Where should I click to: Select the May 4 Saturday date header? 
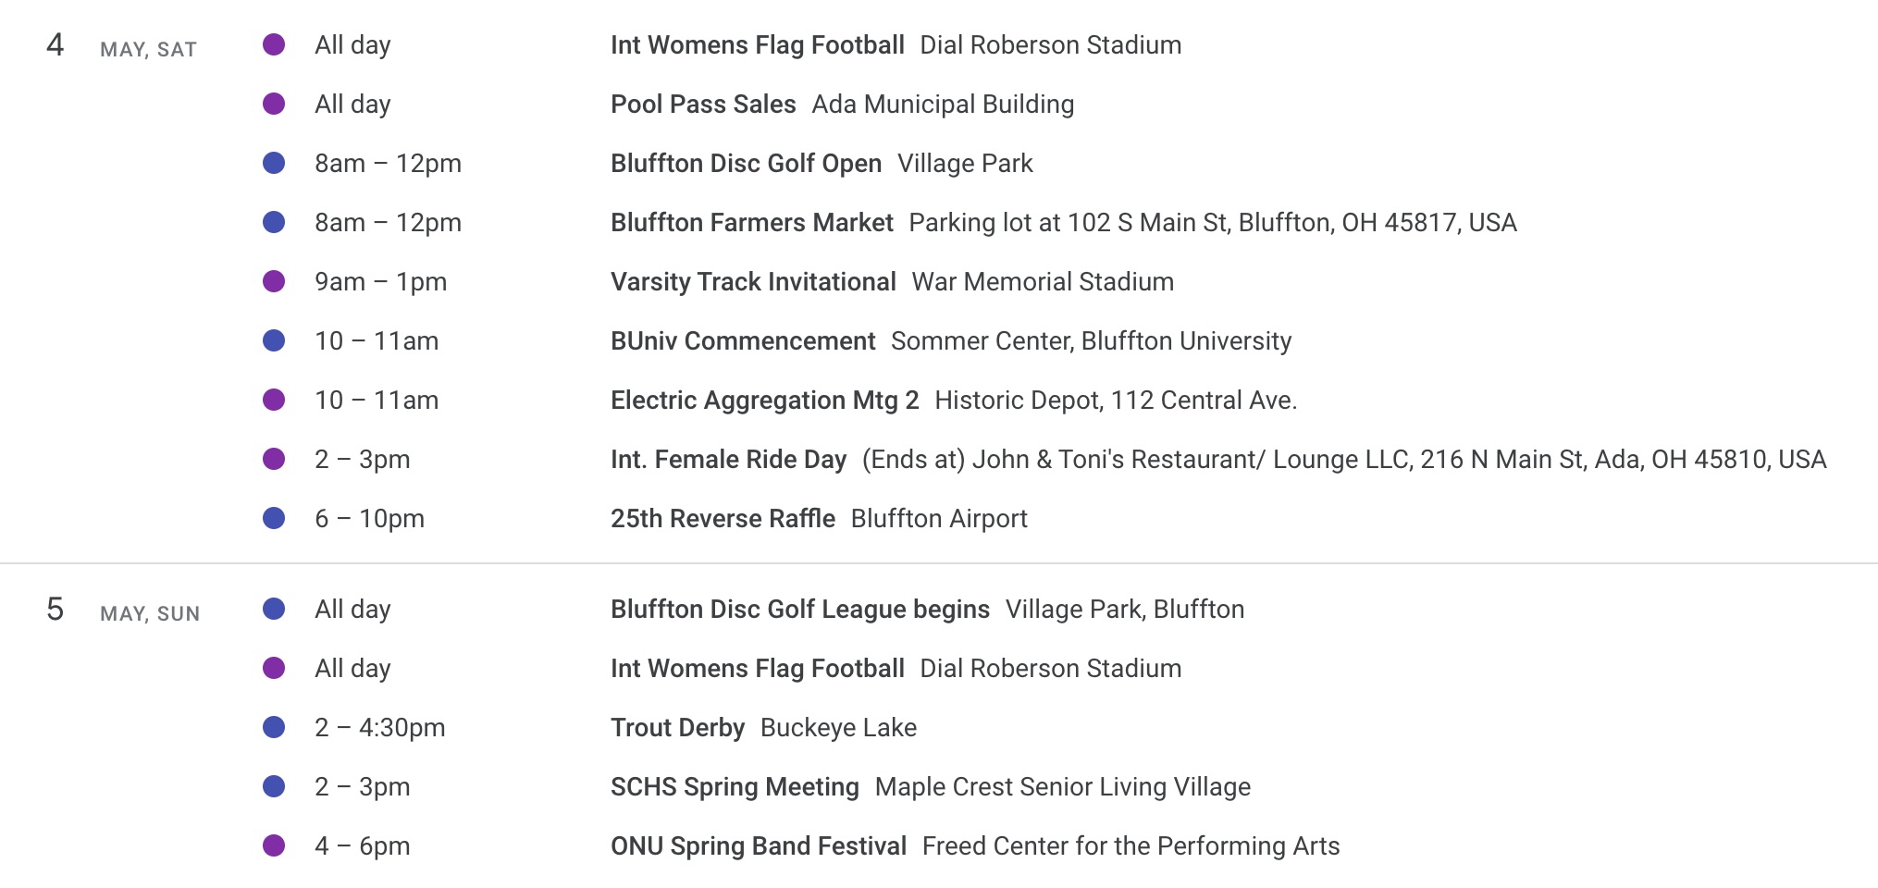pos(121,46)
